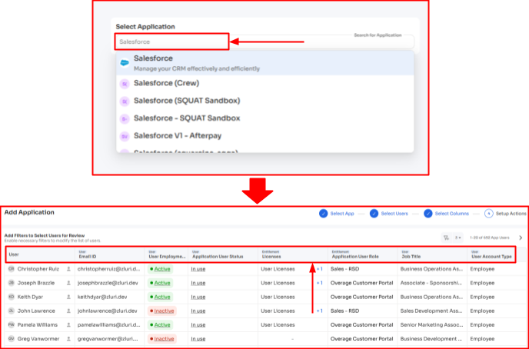The height and width of the screenshot is (349, 529).
Task: Select Salesforce CRM option in dropdown list
Action: pos(264,63)
